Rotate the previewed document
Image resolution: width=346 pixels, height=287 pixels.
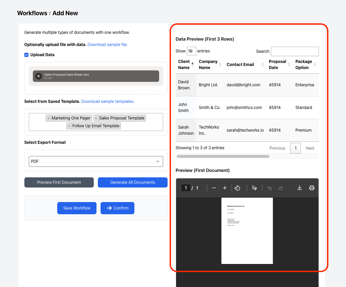click(x=237, y=188)
